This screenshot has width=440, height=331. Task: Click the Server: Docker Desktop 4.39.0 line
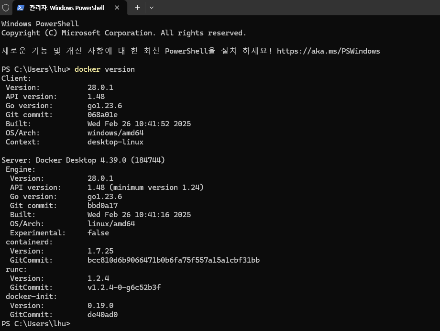pos(83,160)
